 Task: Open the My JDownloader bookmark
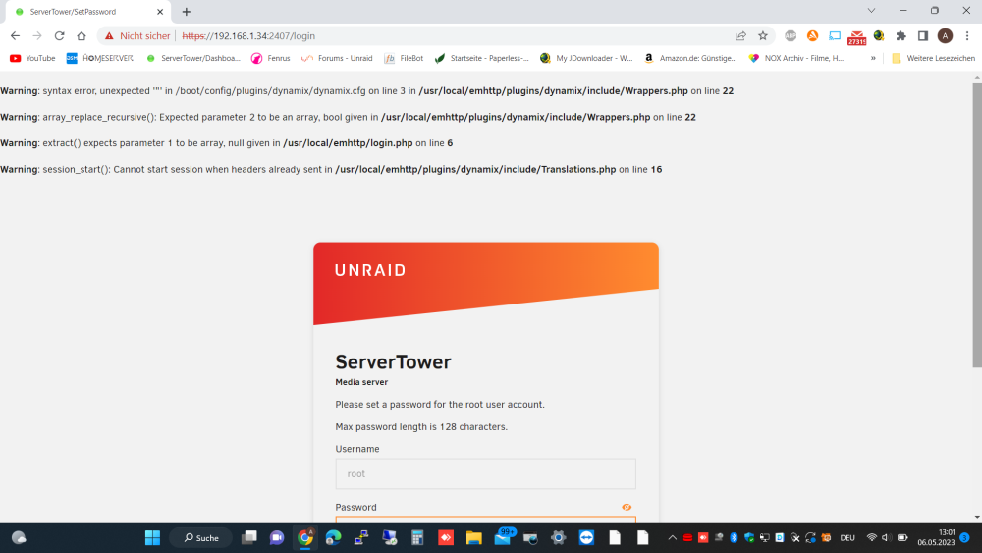586,58
